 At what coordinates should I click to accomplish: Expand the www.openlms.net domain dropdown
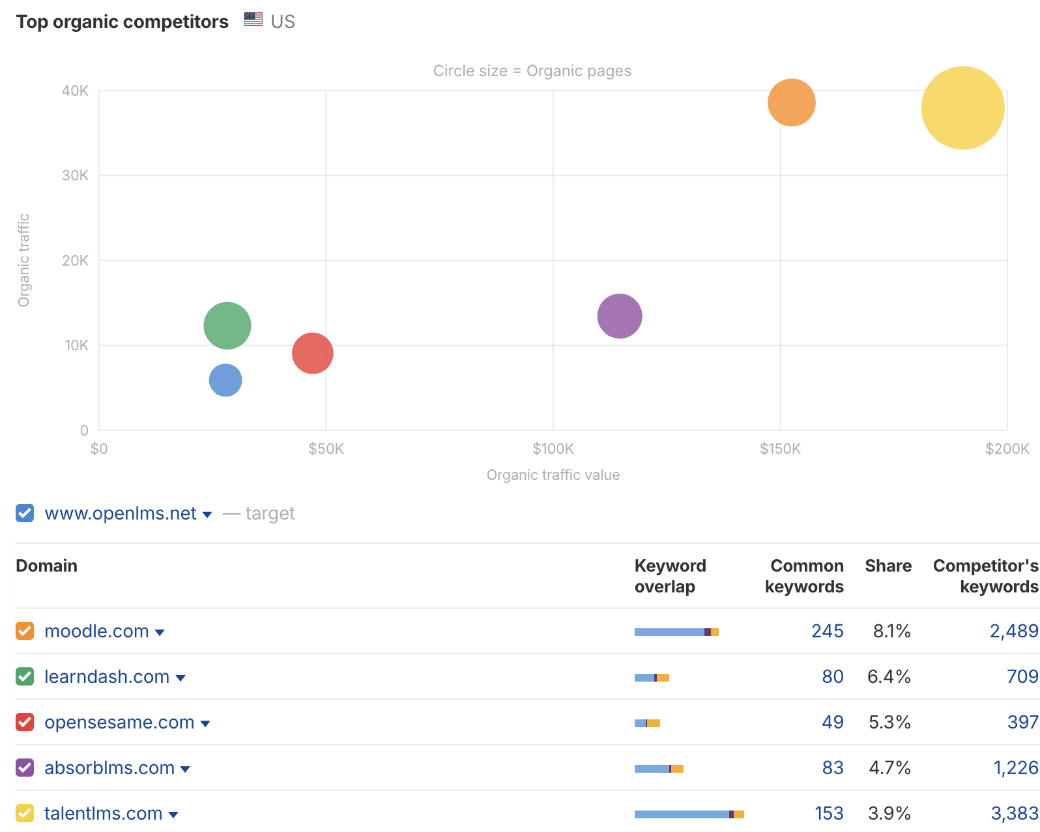click(x=208, y=514)
